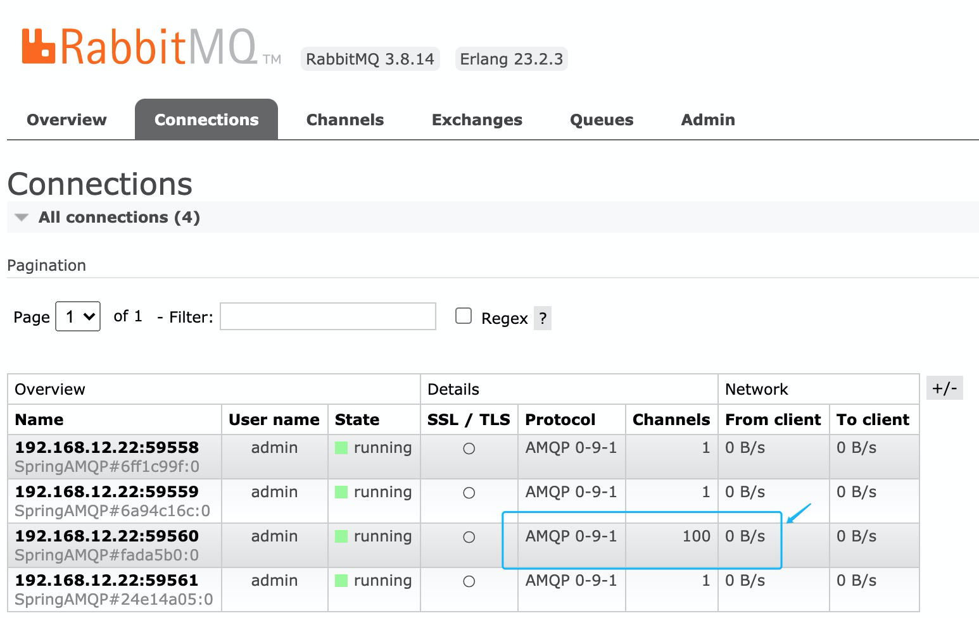Open the Exchanges page
Screen dimensions: 979x618
[x=477, y=120]
